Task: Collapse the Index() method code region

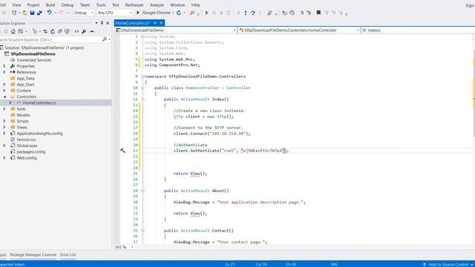Action: coord(142,99)
